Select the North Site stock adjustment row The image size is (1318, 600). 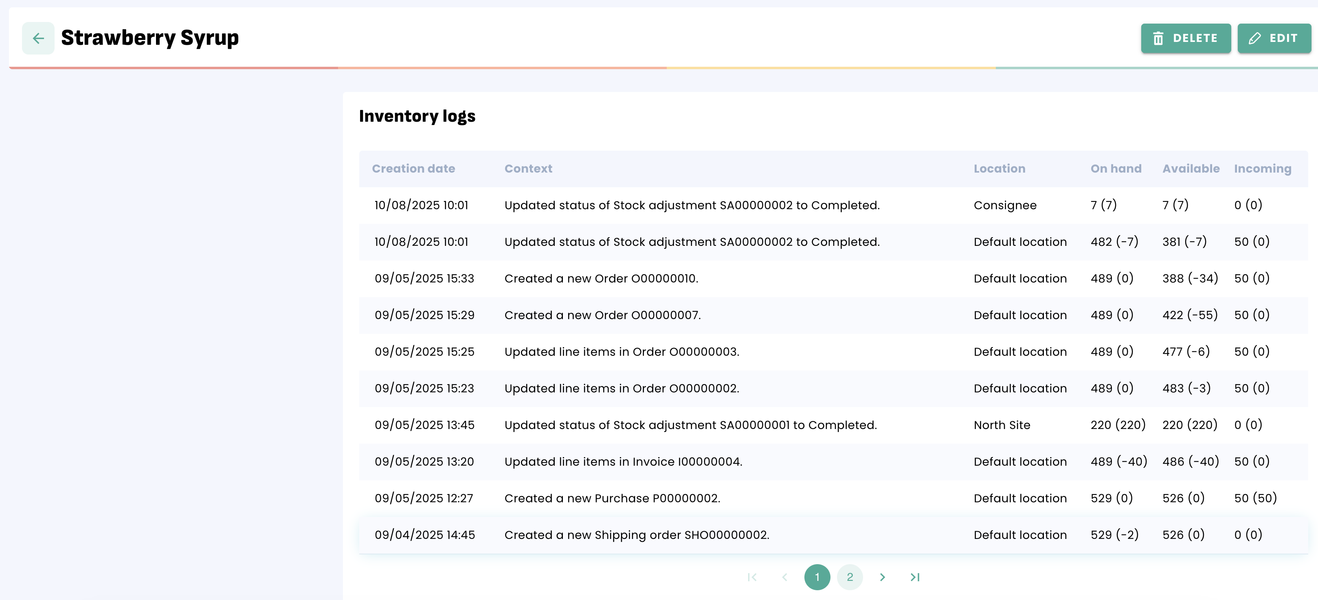pyautogui.click(x=690, y=425)
